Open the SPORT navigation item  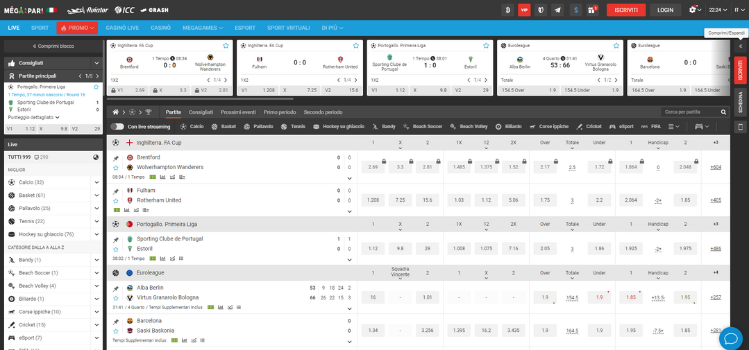[40, 28]
